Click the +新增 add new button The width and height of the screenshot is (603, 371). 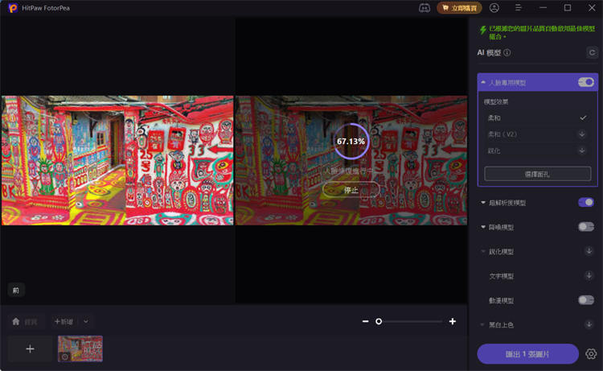click(64, 321)
